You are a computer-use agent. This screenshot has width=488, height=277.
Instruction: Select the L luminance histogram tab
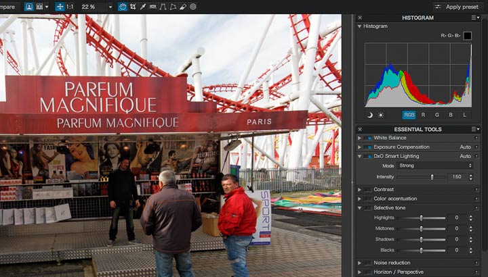[x=464, y=115]
